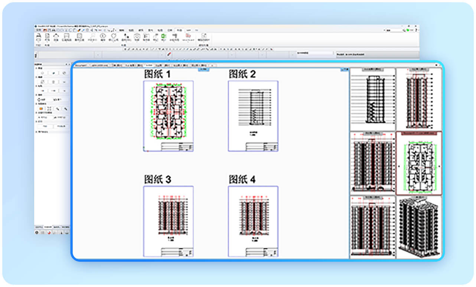Click the 图纸 1 heading text

click(x=157, y=74)
